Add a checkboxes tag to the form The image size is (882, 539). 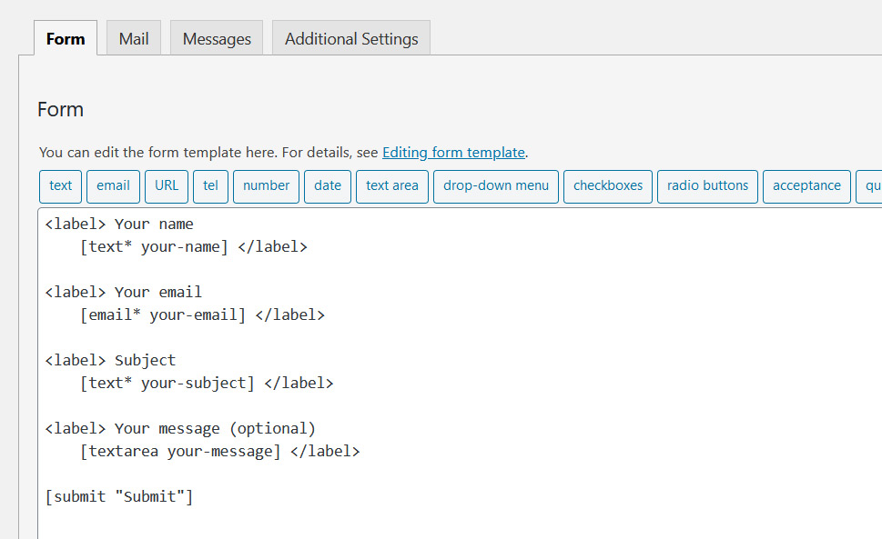click(607, 186)
